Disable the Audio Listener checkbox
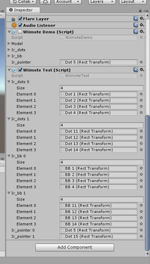Viewport: 150px width, 264px height. click(x=20, y=25)
